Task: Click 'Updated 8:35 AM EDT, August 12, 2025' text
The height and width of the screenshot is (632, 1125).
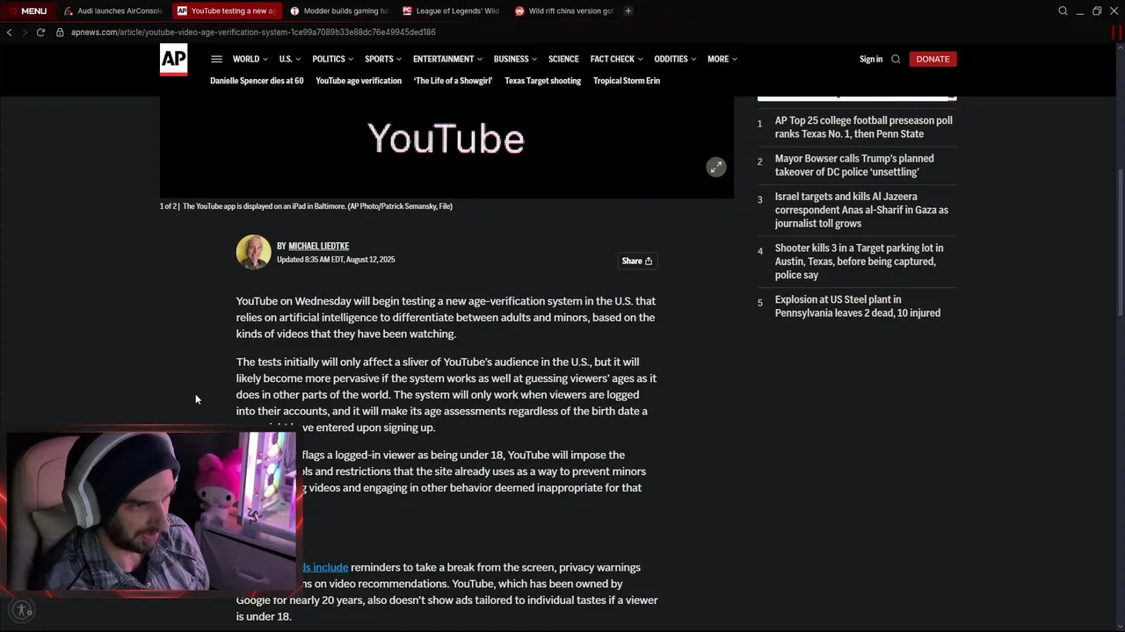Action: coord(336,260)
